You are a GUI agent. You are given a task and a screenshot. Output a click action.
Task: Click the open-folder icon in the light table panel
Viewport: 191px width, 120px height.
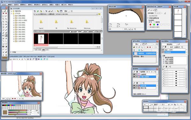click(134, 47)
